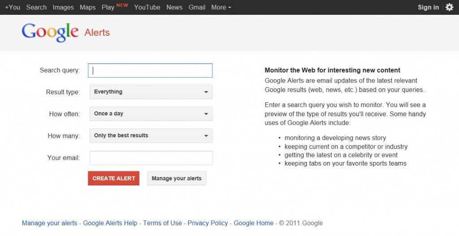Open Play in the top bar
This screenshot has height=236, width=459.
point(108,7)
